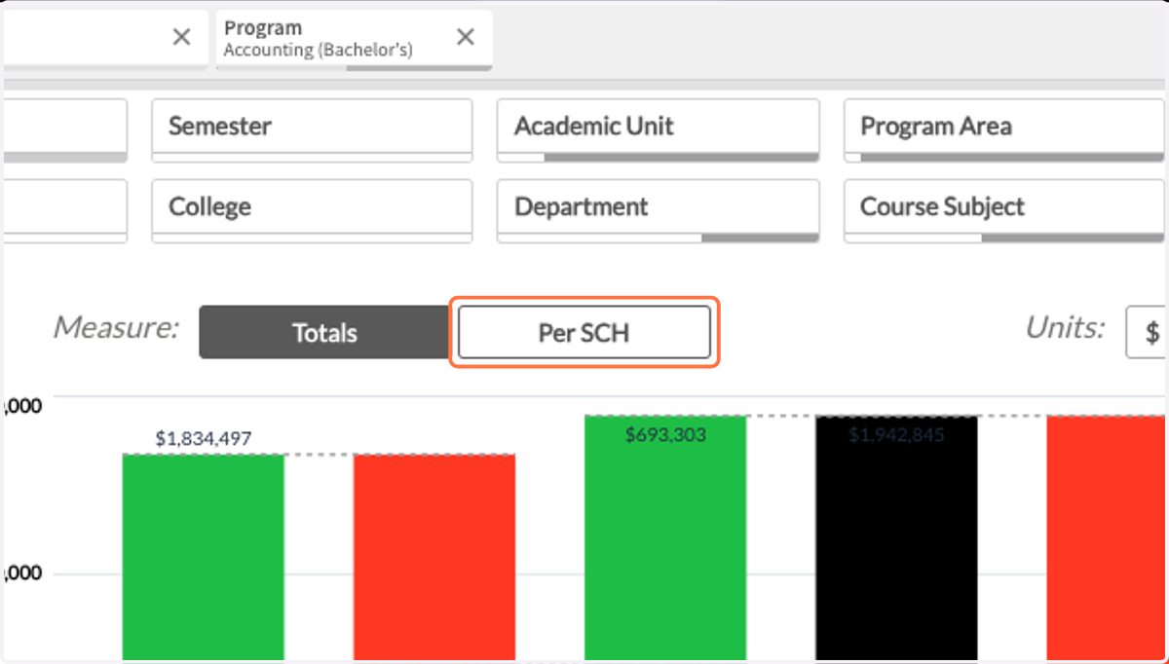The height and width of the screenshot is (664, 1169).
Task: Select the Department dimension
Action: [658, 210]
